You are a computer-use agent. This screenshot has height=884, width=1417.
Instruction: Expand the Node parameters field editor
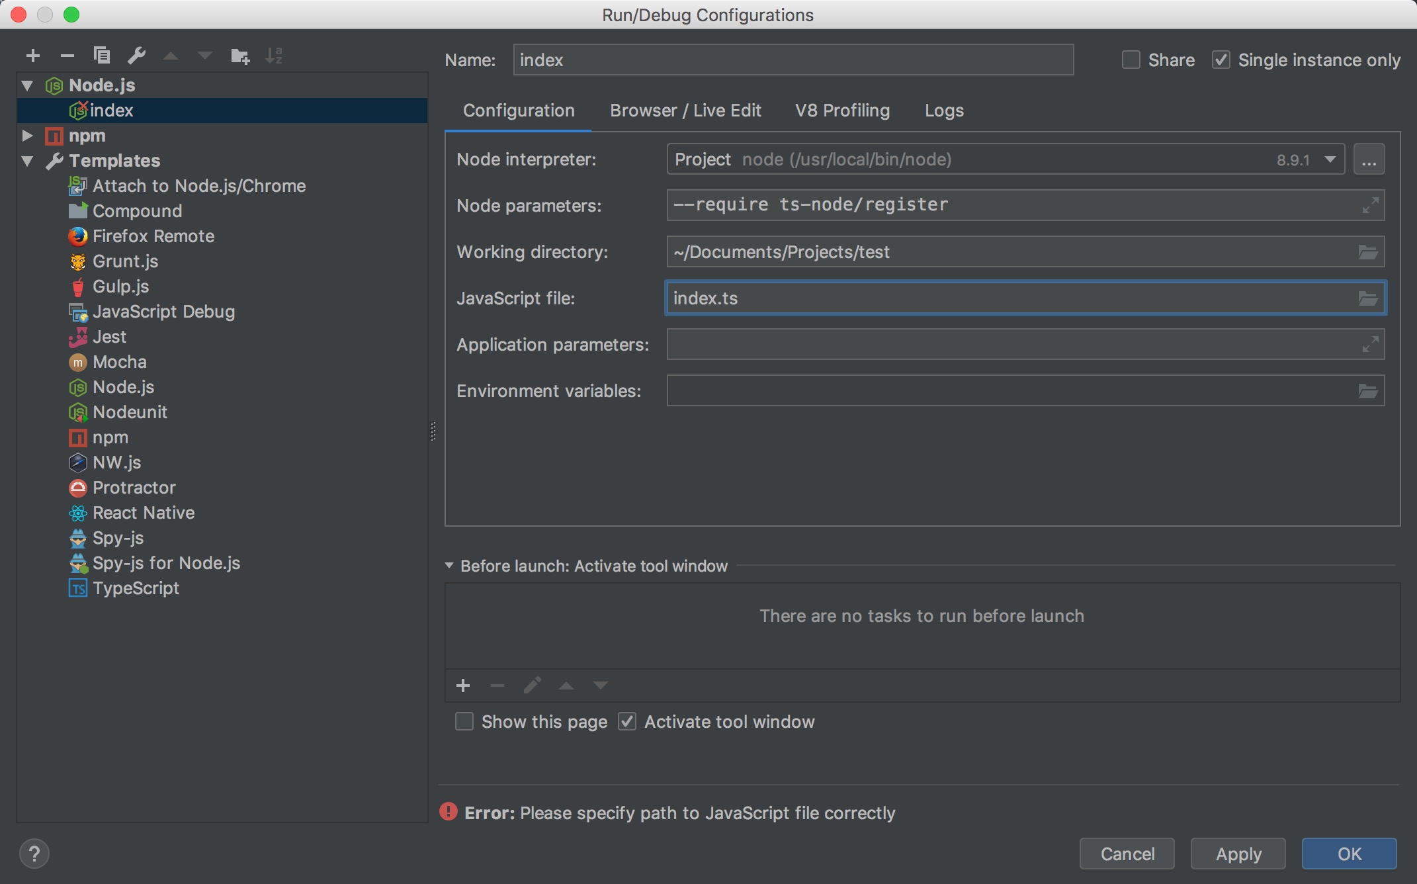tap(1370, 205)
